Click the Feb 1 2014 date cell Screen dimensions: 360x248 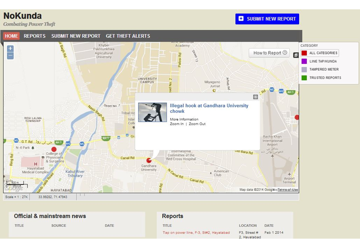pyautogui.click(x=274, y=233)
